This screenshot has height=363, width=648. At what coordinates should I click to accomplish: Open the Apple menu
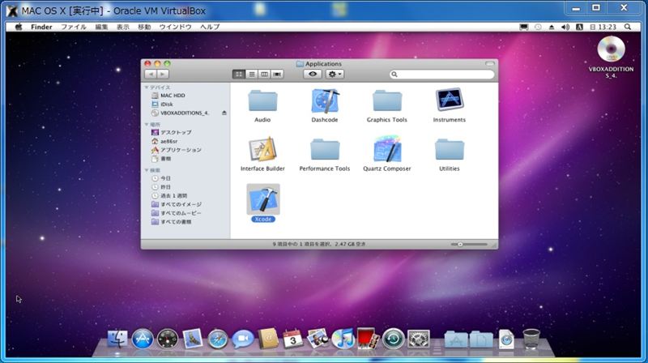(19, 27)
